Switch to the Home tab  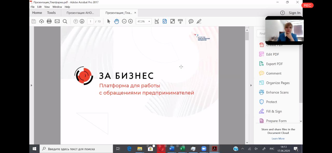(37, 13)
